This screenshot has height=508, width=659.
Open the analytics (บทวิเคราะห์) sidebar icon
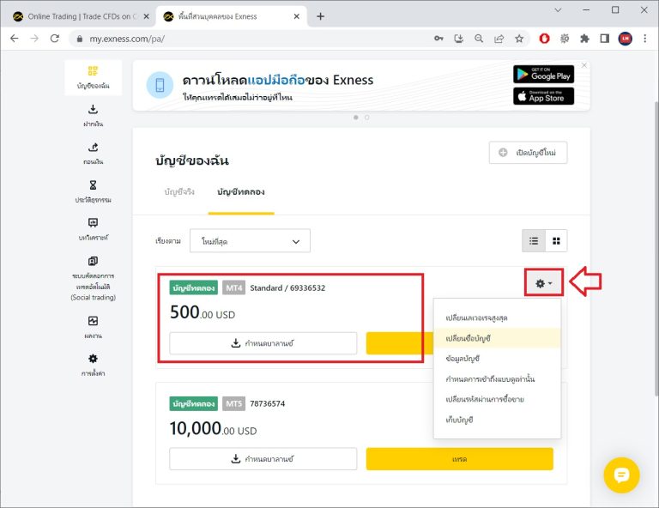(93, 223)
